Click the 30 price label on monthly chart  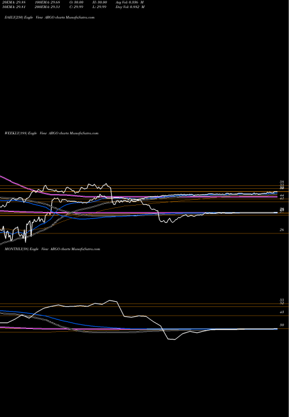pos(282,325)
